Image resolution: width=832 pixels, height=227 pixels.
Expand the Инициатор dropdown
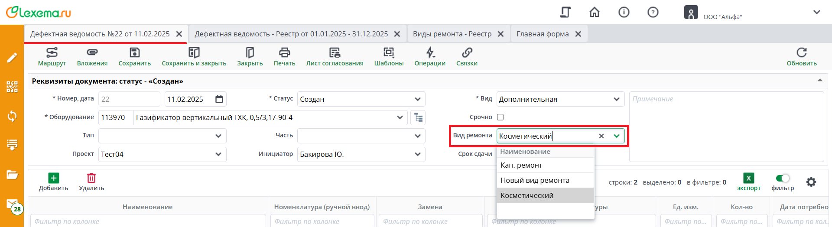(x=417, y=154)
